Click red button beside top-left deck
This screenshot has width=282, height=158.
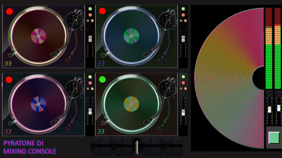[x=90, y=15]
